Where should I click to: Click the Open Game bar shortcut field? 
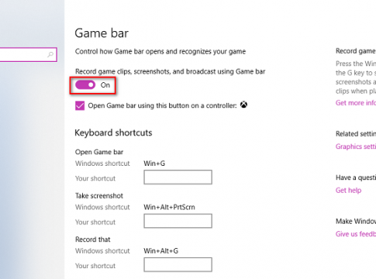pyautogui.click(x=178, y=177)
